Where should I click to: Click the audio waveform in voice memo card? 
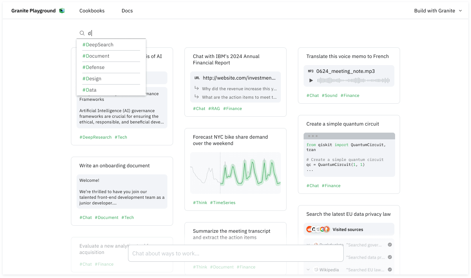pyautogui.click(x=353, y=81)
